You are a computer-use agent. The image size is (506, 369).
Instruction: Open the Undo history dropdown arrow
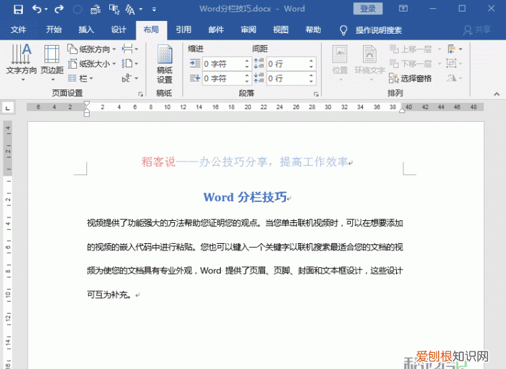[x=46, y=9]
